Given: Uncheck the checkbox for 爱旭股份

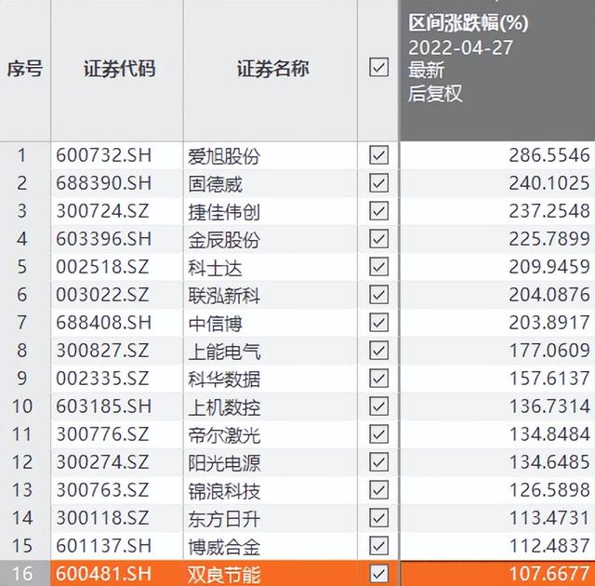Looking at the screenshot, I should [x=378, y=155].
